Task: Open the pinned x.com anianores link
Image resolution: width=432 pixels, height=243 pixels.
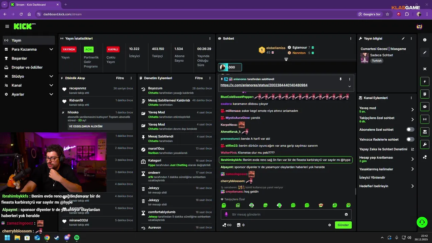Action: coord(264,85)
